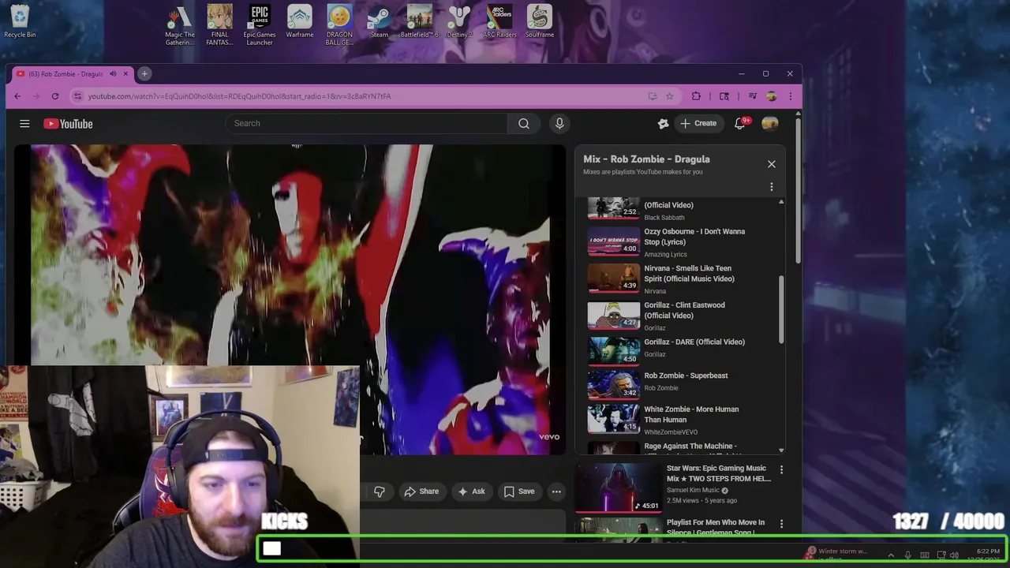
Task: Click the YouTube search magnifier button
Action: click(523, 123)
